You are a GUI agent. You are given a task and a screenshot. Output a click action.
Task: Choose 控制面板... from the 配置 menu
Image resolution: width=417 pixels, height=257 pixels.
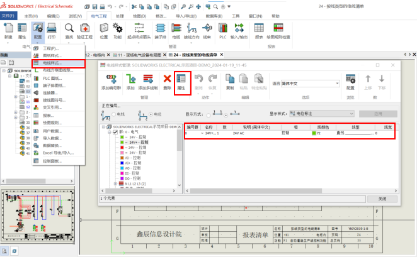point(58,161)
